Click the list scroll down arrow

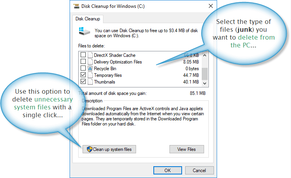[205, 84]
